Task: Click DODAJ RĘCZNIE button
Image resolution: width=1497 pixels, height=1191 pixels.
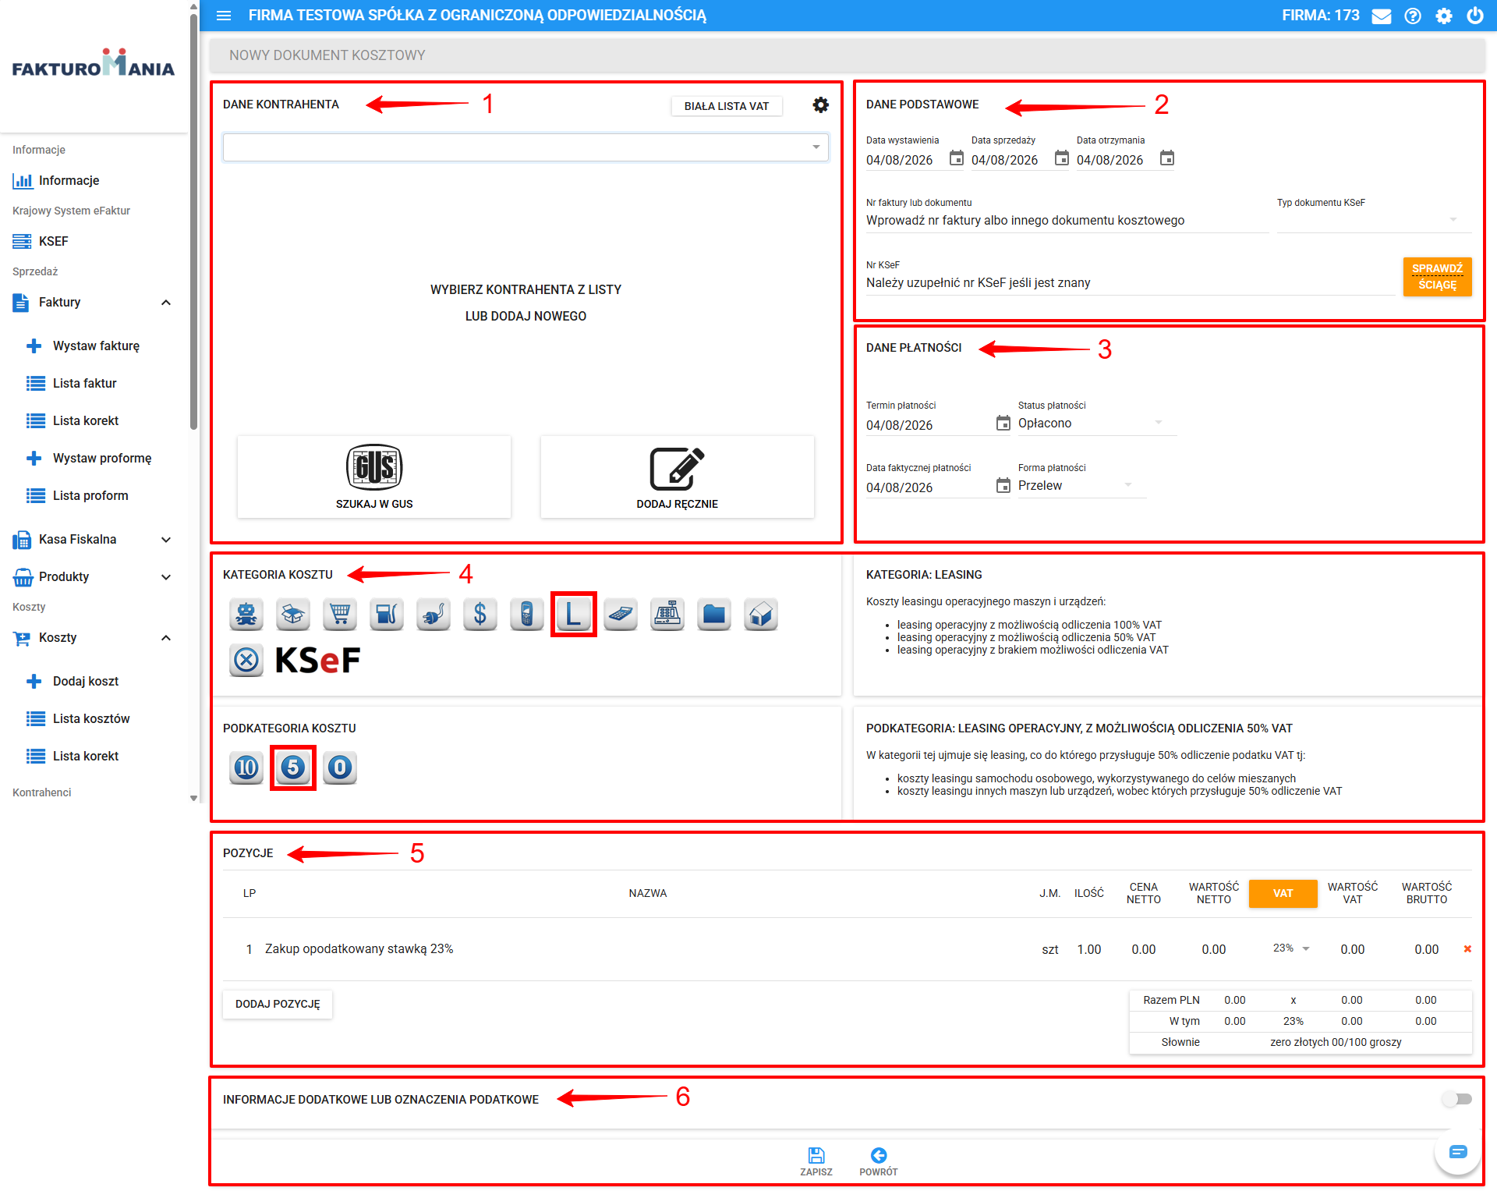Action: click(x=678, y=477)
